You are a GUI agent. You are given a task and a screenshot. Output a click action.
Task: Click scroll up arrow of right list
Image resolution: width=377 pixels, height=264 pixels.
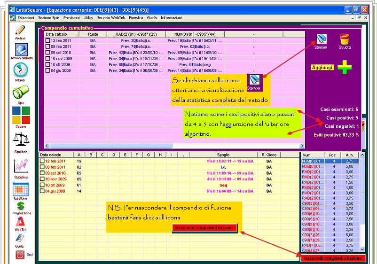coord(362,155)
